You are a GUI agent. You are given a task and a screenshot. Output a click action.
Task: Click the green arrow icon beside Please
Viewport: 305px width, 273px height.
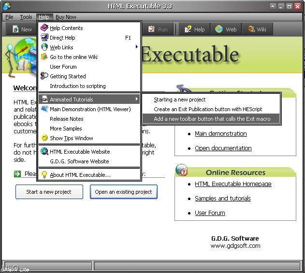17,174
